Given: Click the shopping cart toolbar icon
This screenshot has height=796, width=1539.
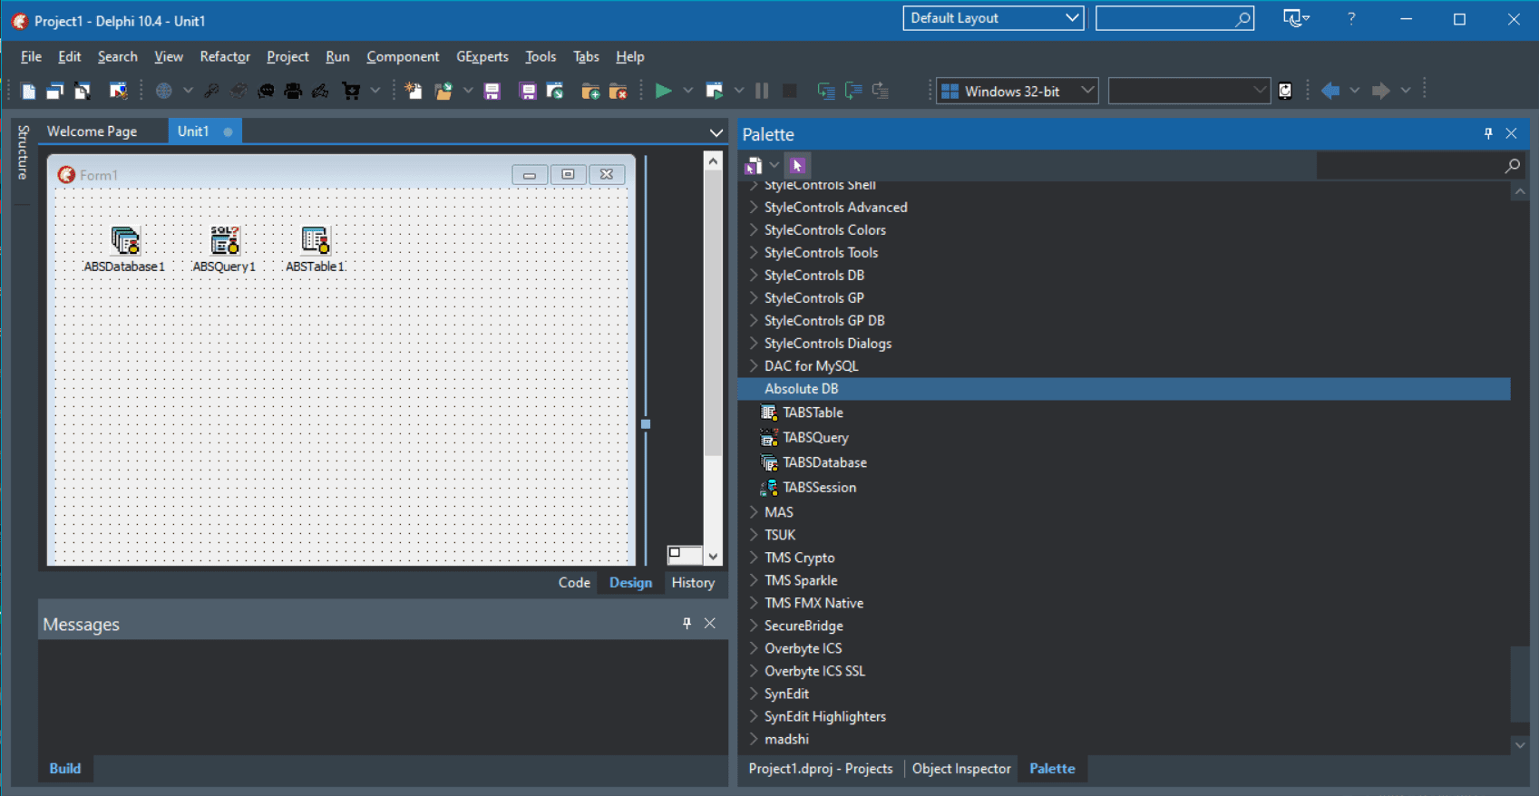Looking at the screenshot, I should (351, 91).
